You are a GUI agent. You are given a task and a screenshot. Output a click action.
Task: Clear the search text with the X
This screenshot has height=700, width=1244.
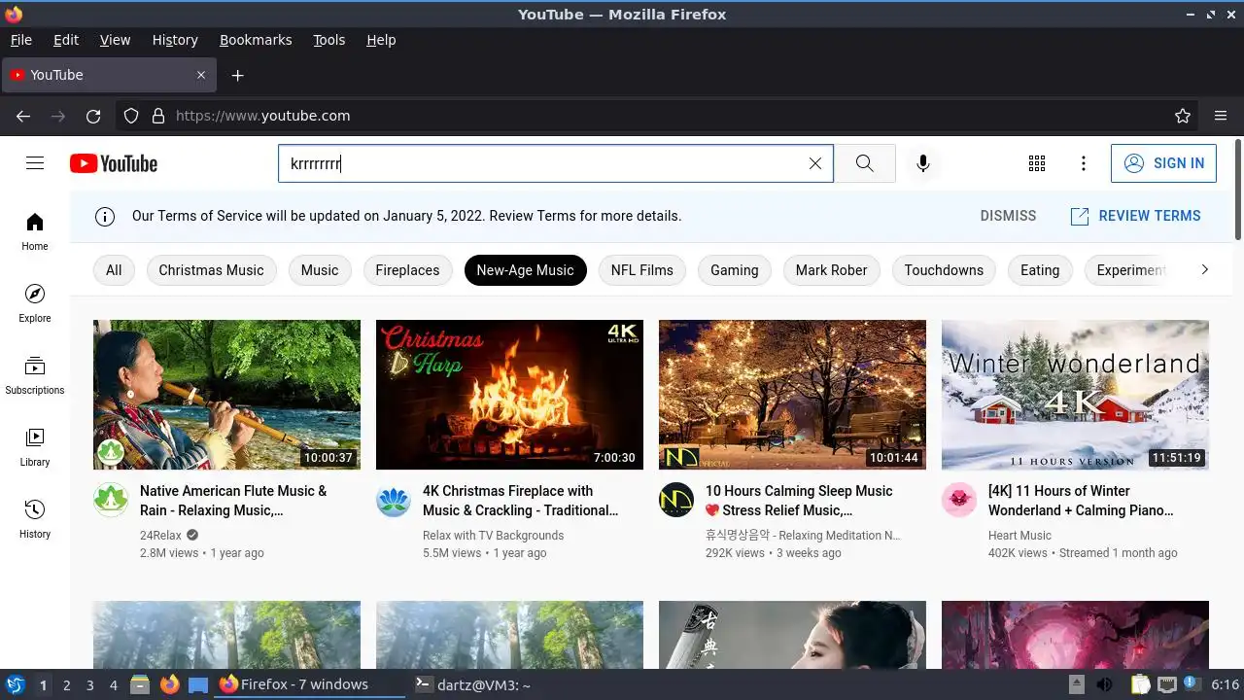(x=815, y=163)
